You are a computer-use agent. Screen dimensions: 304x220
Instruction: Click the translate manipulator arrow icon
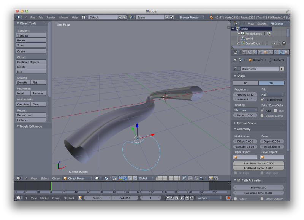click(125, 178)
